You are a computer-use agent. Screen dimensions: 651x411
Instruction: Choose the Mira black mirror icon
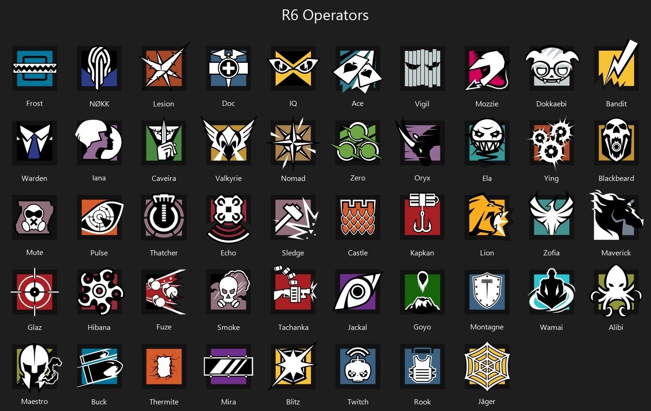[x=229, y=366]
